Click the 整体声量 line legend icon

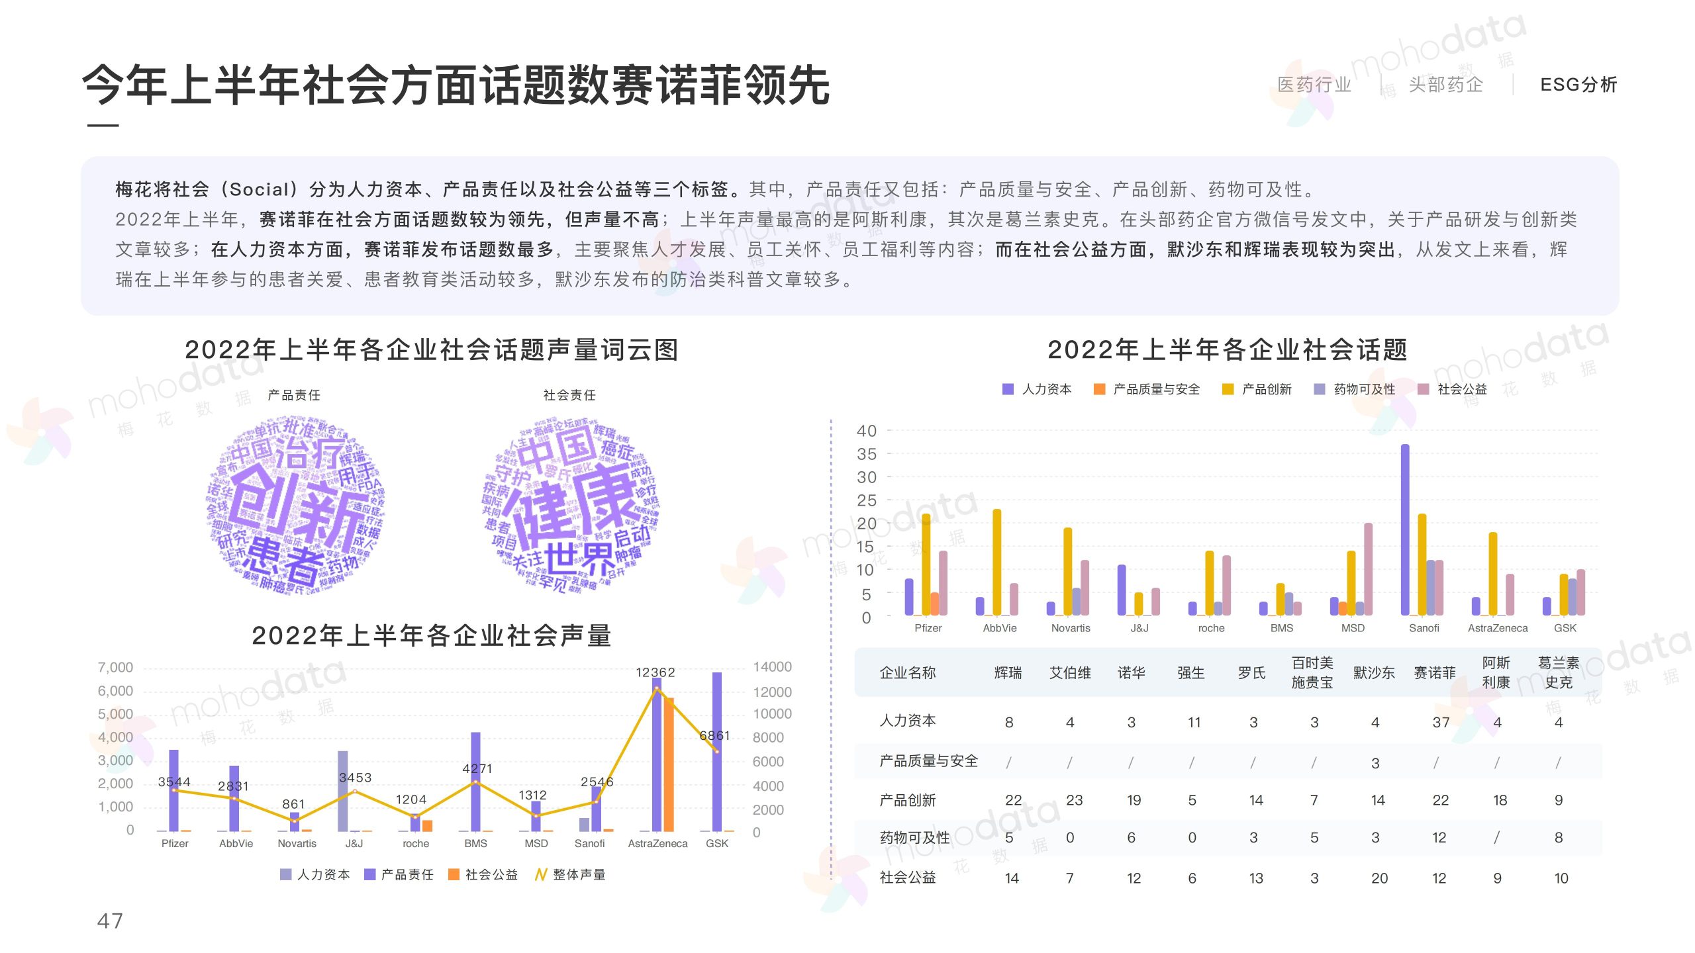tap(540, 875)
